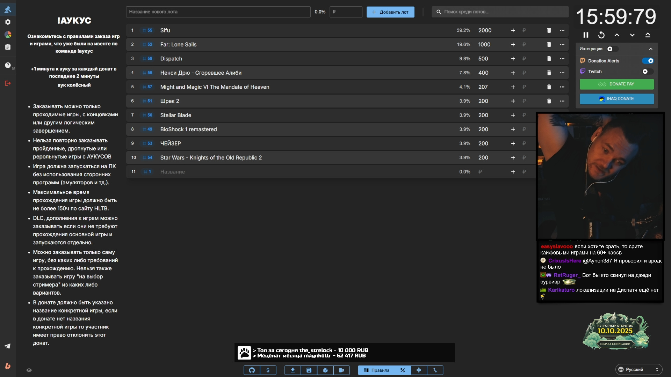Pause the auction timer
671x377 pixels.
586,35
